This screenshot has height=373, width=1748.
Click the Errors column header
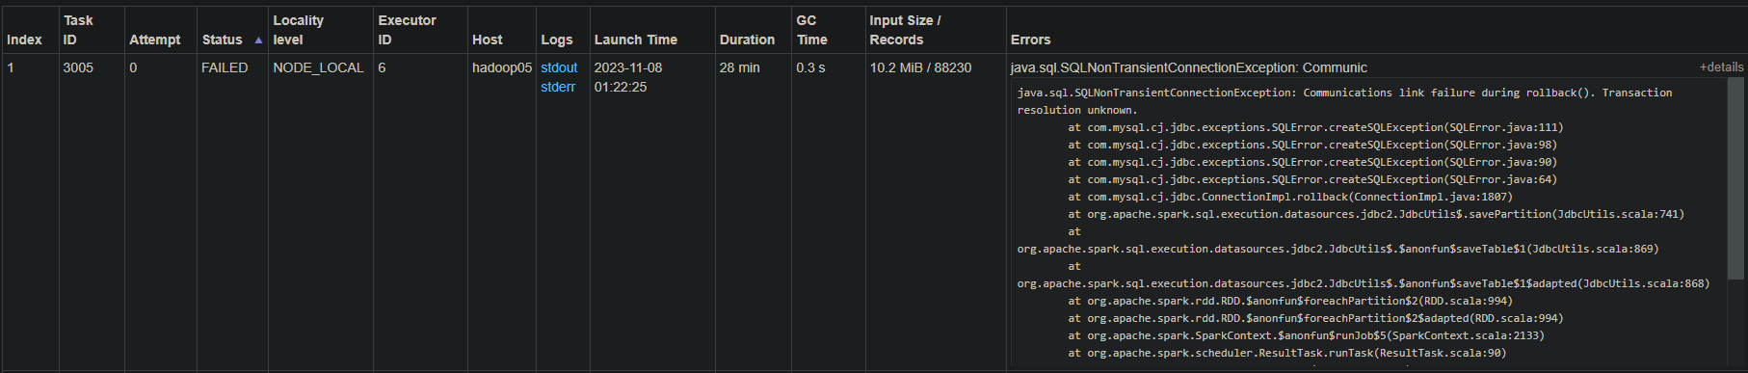pyautogui.click(x=1030, y=40)
